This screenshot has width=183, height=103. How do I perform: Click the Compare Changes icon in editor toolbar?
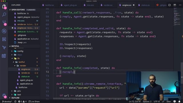point(170,5)
